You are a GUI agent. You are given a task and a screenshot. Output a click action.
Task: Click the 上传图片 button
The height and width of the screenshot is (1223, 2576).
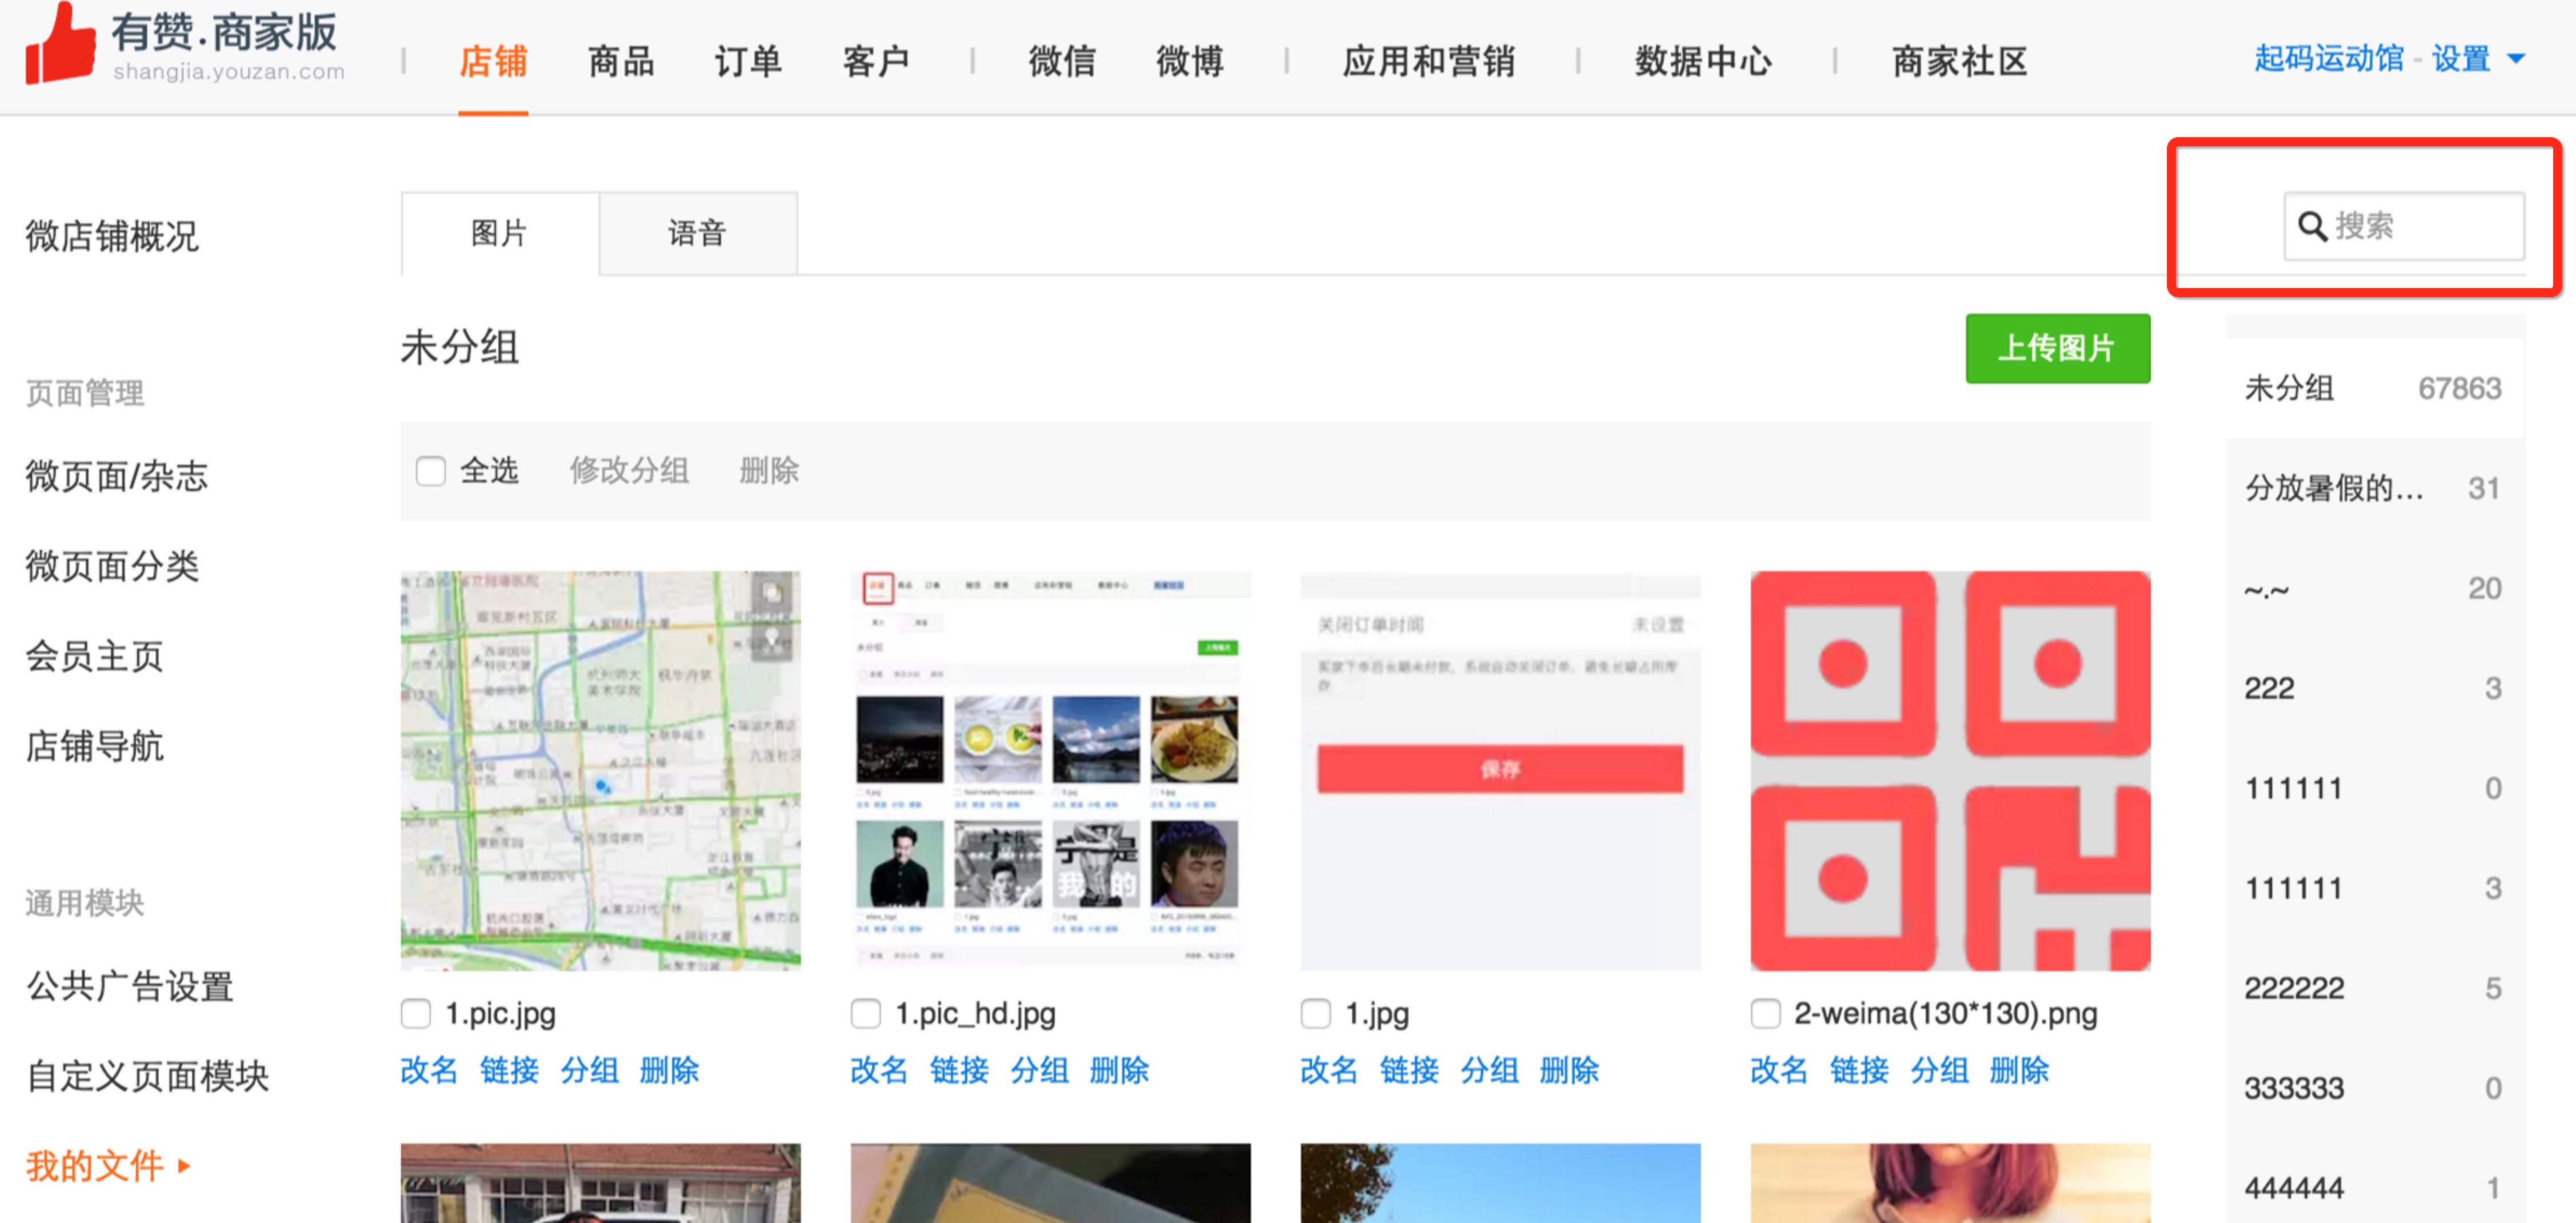(2058, 349)
